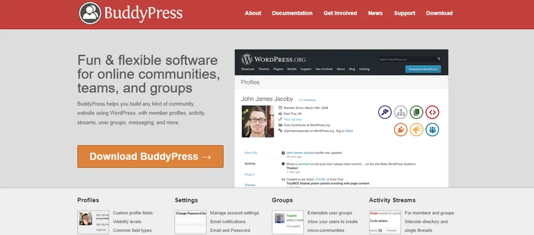The width and height of the screenshot is (534, 235).
Task: Click the WordPress.org logo in the preview
Action: (274, 59)
